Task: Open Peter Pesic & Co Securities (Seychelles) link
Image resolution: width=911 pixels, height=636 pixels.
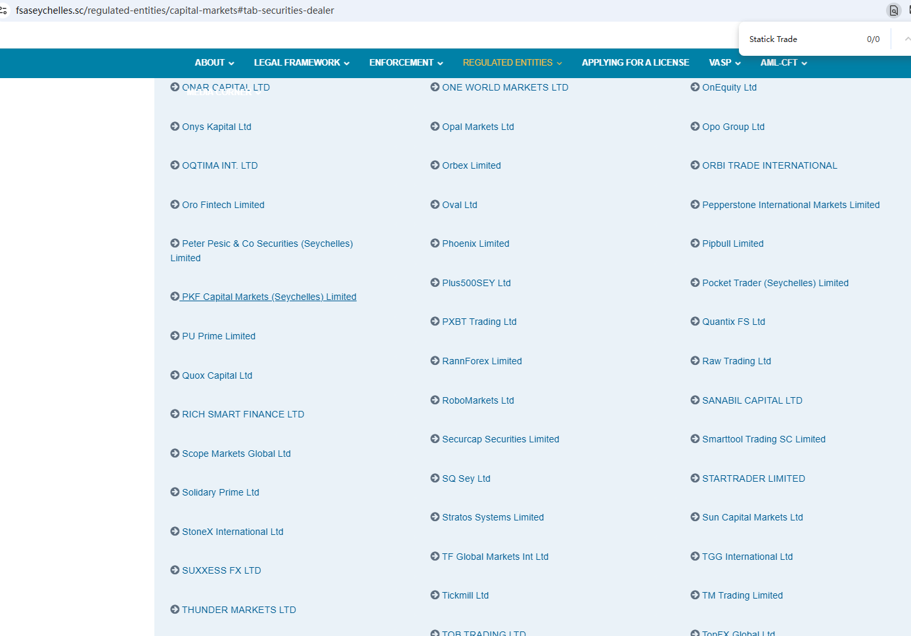Action: click(261, 251)
